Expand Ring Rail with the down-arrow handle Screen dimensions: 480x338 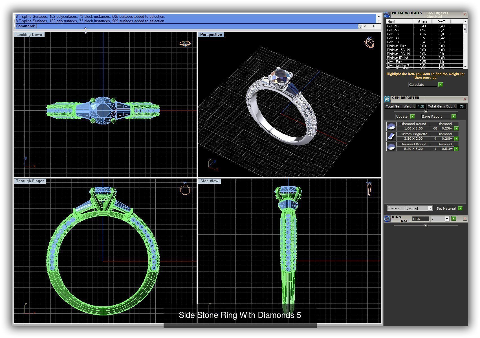426,225
